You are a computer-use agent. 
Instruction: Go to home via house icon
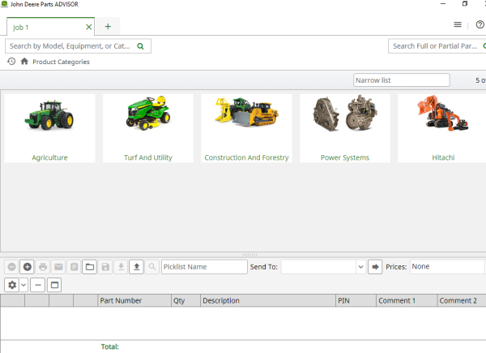(x=24, y=62)
